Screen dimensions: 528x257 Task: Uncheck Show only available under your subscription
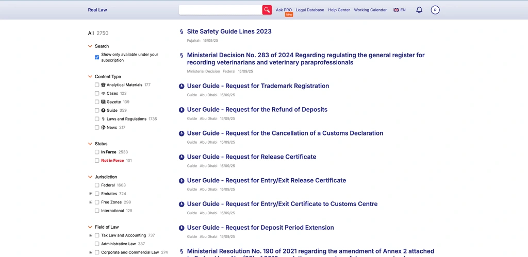(x=97, y=57)
